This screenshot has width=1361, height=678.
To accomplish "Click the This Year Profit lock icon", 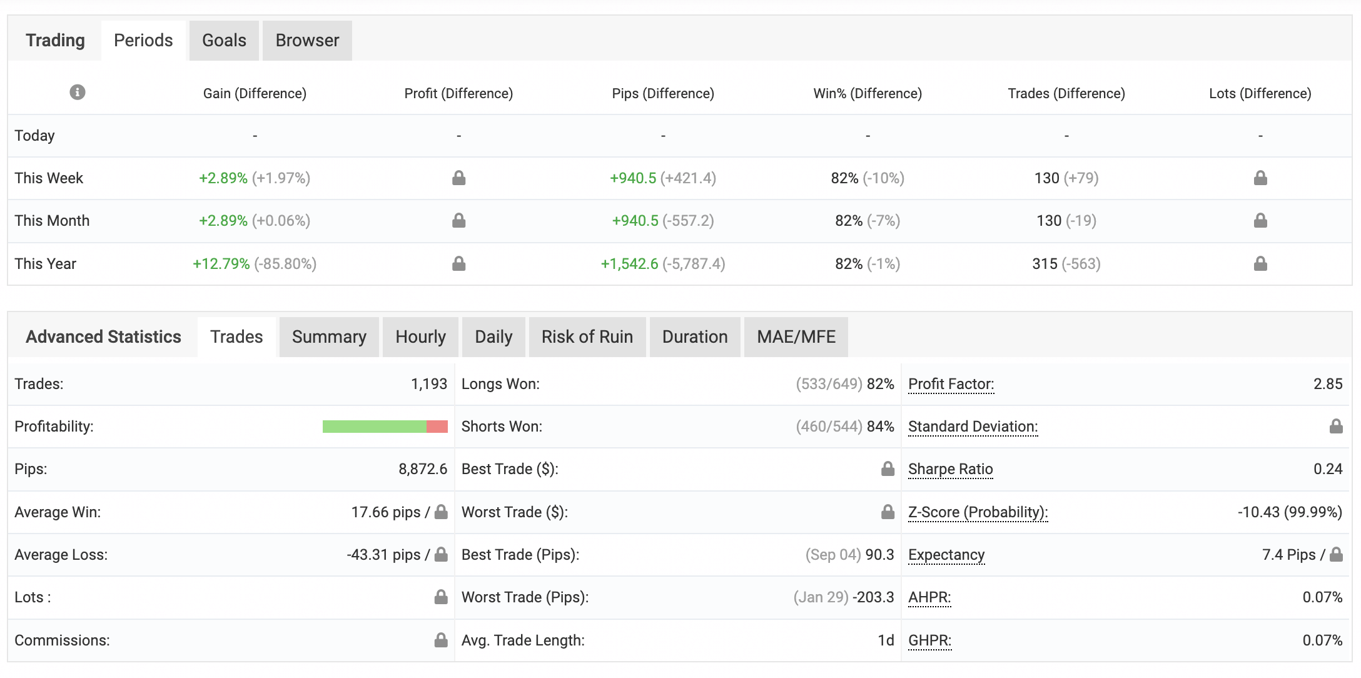I will pyautogui.click(x=458, y=264).
